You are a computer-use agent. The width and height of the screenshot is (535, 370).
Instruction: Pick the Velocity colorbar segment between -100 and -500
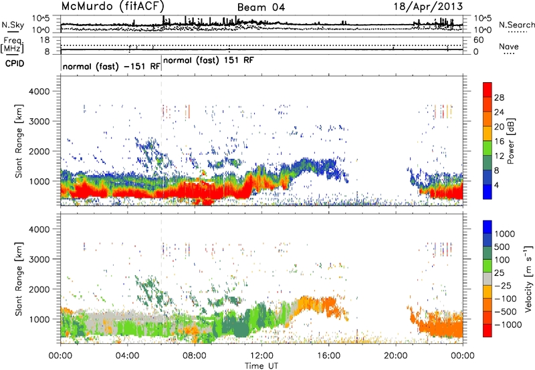(488, 305)
